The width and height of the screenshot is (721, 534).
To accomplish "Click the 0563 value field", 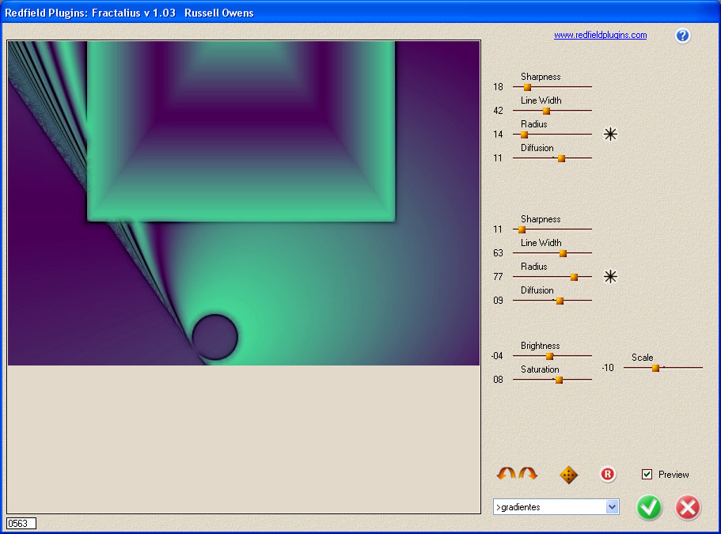I will click(21, 524).
